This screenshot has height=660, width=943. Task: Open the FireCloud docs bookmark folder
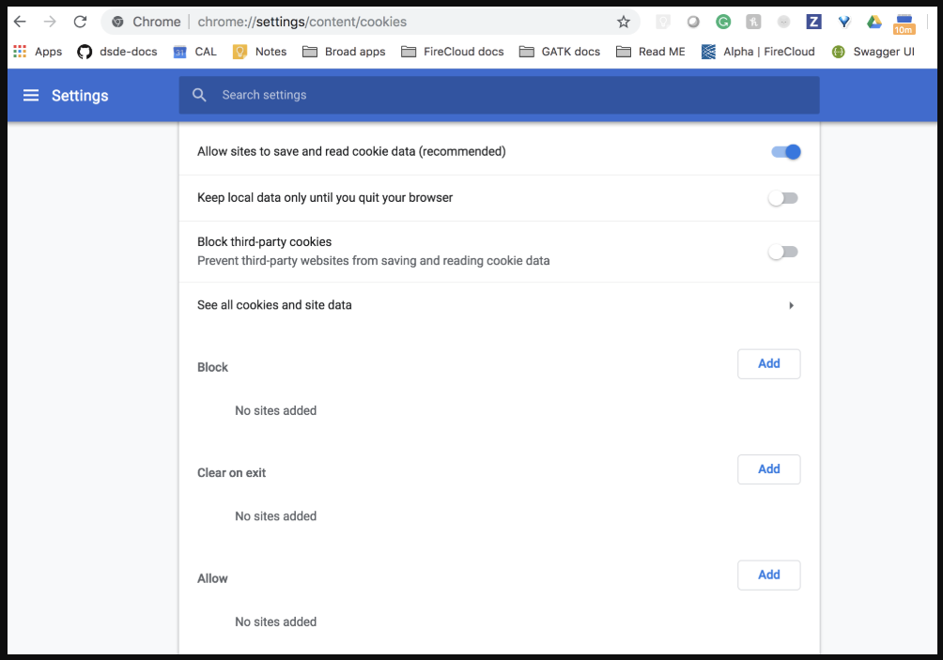pos(453,52)
